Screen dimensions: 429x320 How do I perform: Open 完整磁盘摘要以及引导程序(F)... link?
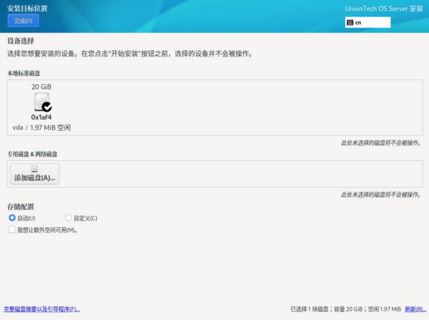42,309
